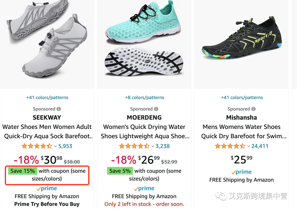Viewport: 297px width, 209px height.
Task: Click the Prime logo under SEEKWAY coupon
Action: pyautogui.click(x=47, y=188)
